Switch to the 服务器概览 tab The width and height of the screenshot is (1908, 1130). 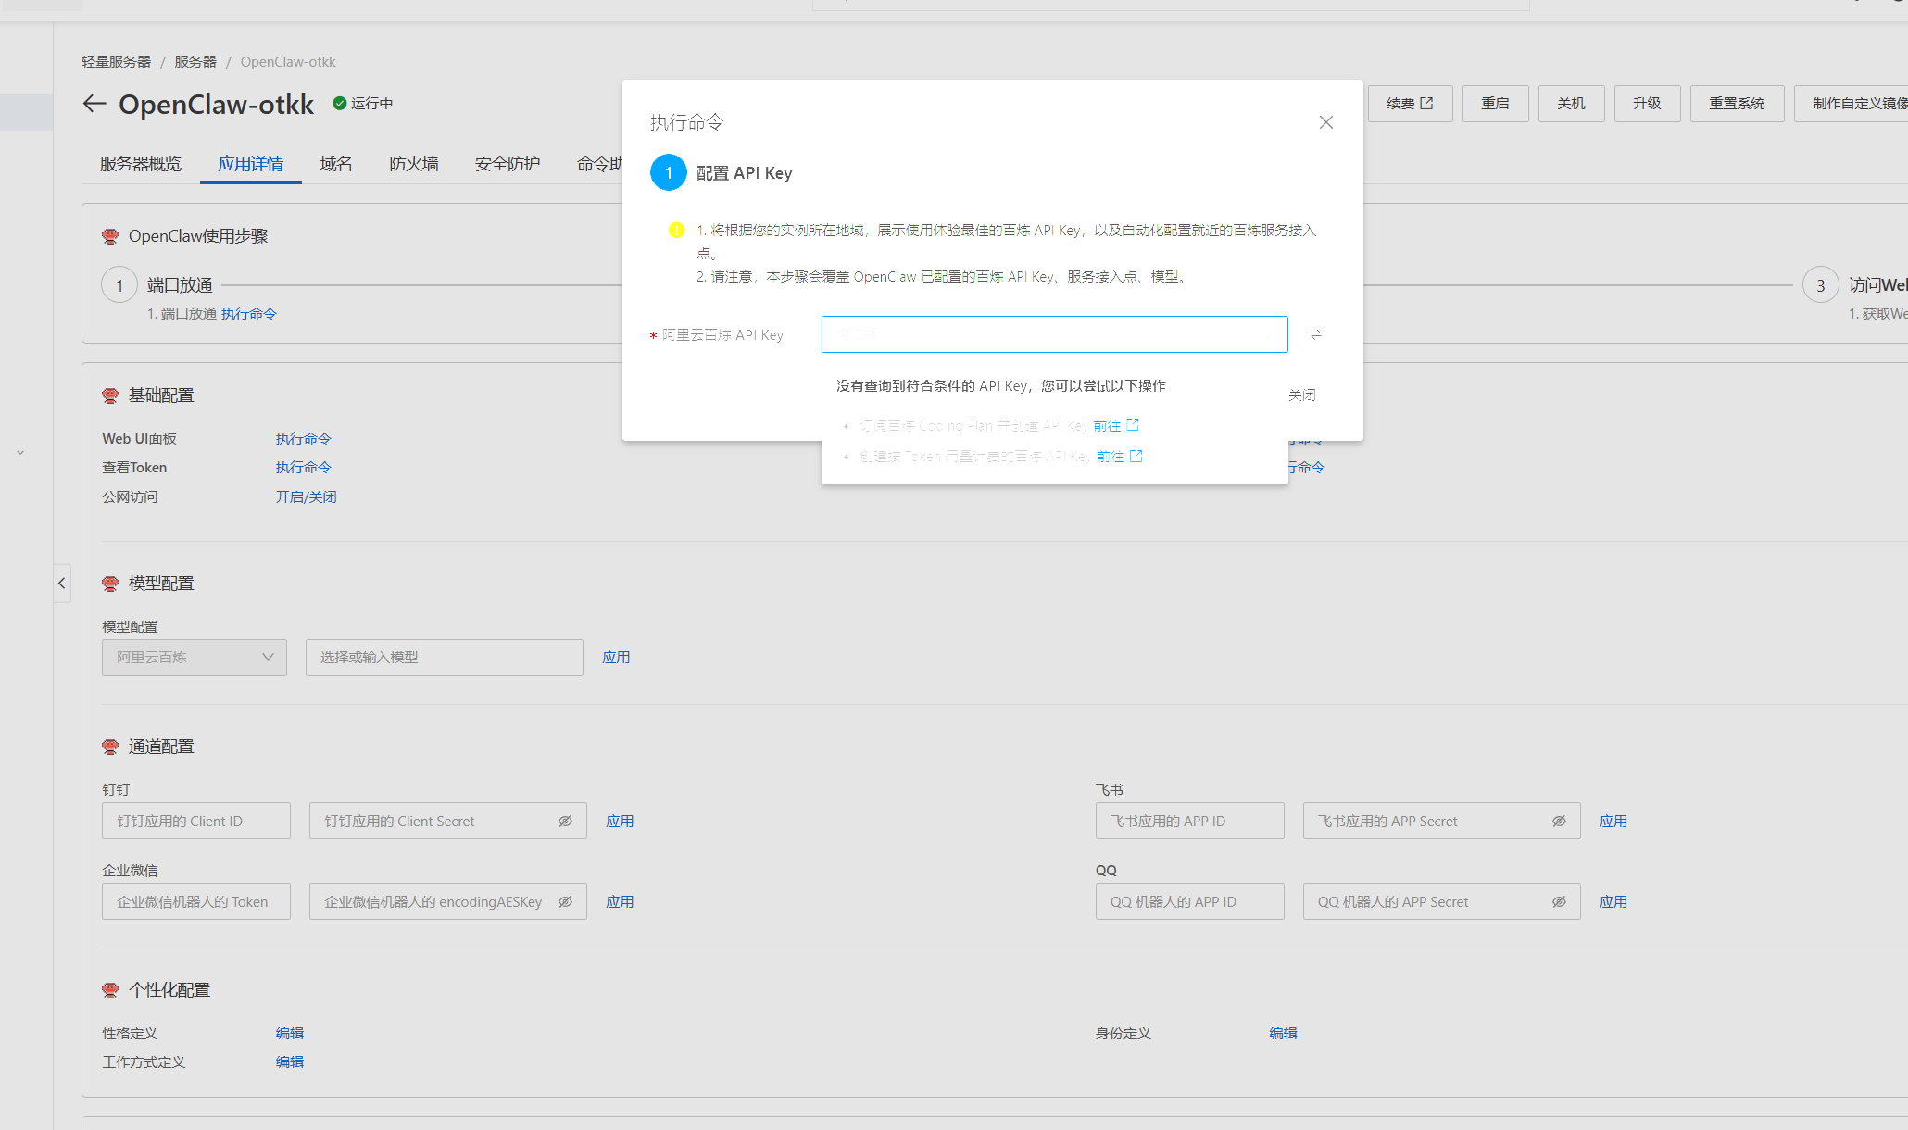coord(141,164)
